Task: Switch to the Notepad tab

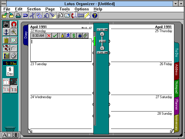Action: 177,87
